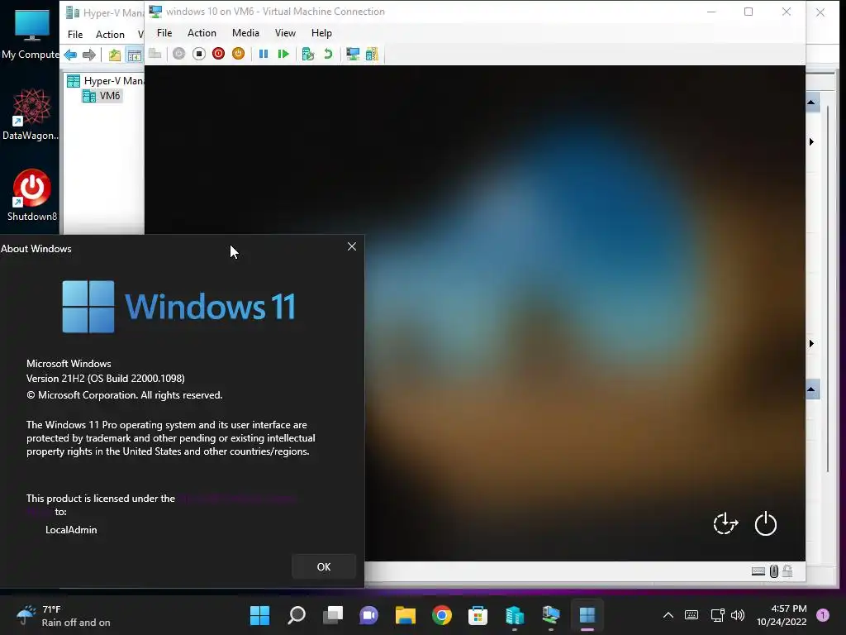The height and width of the screenshot is (635, 846).
Task: Open File menu in Hyper-V Manager window
Action: pyautogui.click(x=75, y=35)
